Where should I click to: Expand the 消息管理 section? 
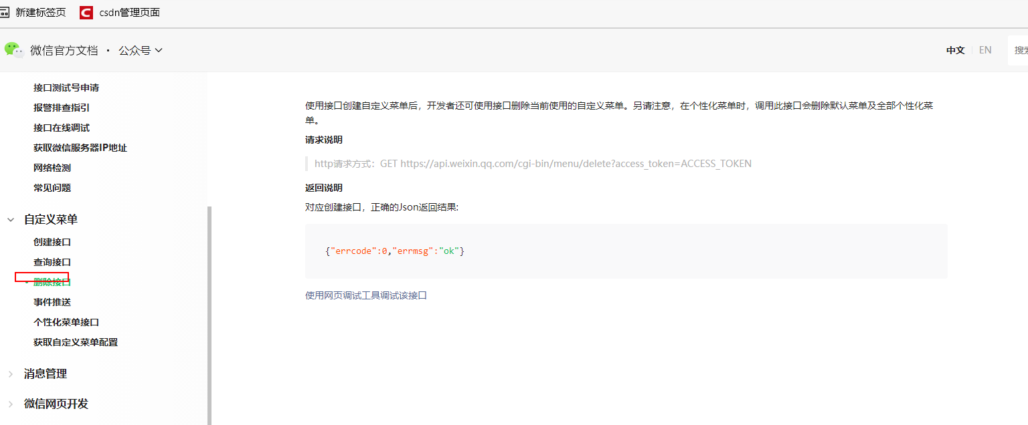coord(11,374)
